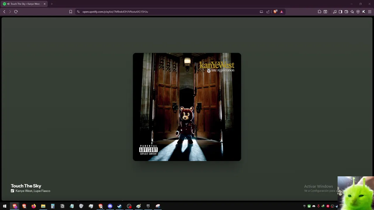The width and height of the screenshot is (374, 210).
Task: Open Leo AI sparkle icon
Action: point(352,12)
